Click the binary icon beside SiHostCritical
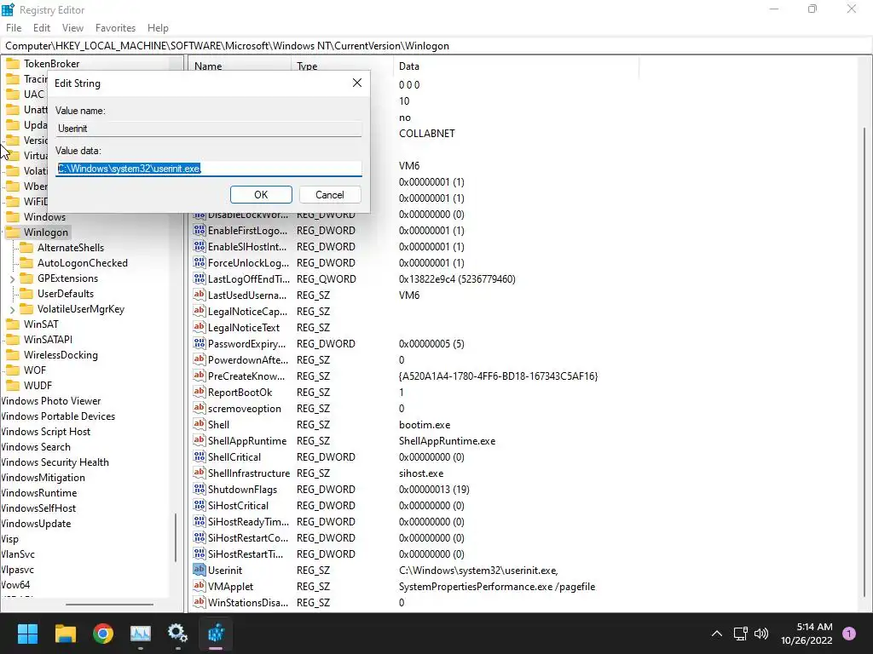 (x=199, y=505)
